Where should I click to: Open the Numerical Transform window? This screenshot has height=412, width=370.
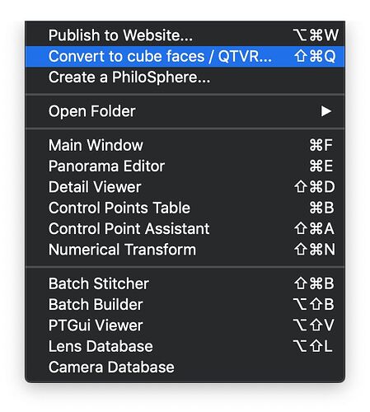[x=185, y=250]
